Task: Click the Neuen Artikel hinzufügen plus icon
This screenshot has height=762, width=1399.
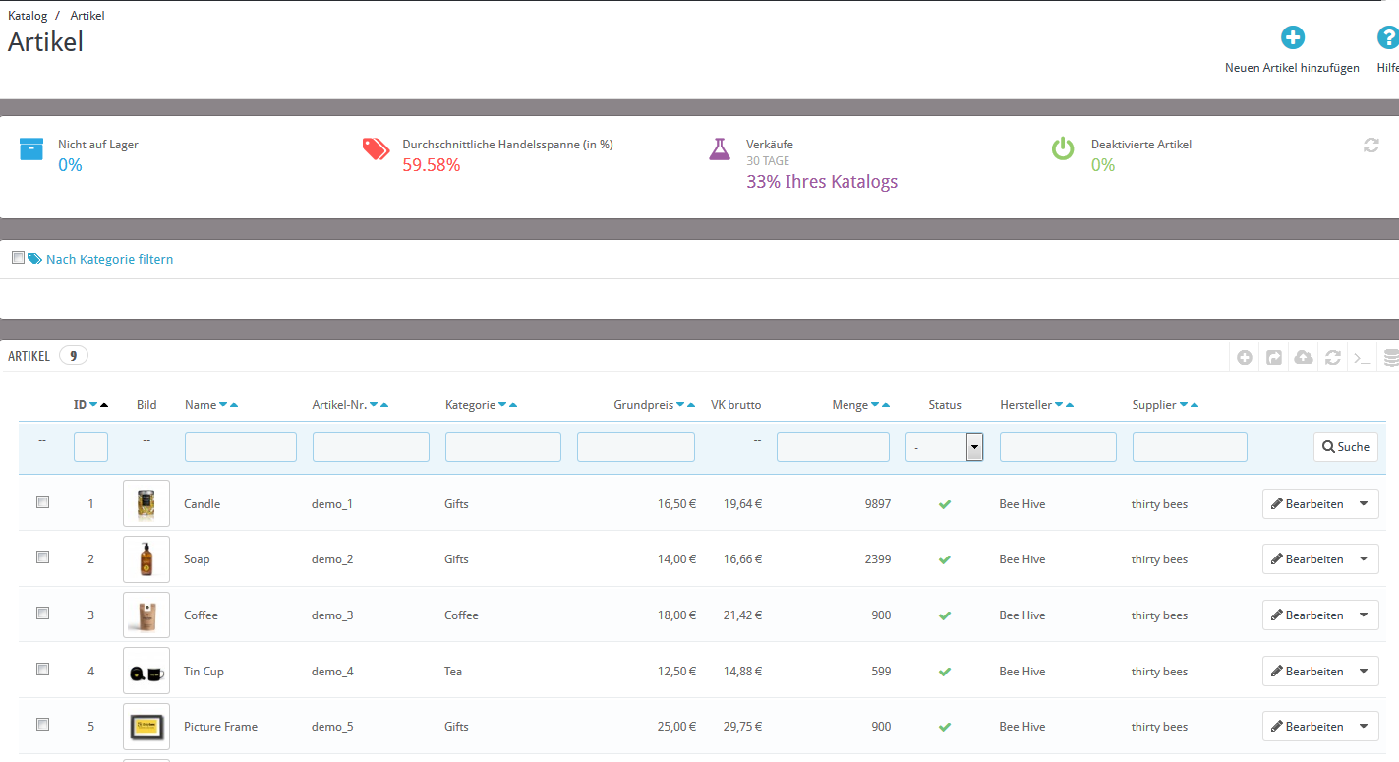Action: click(x=1292, y=38)
